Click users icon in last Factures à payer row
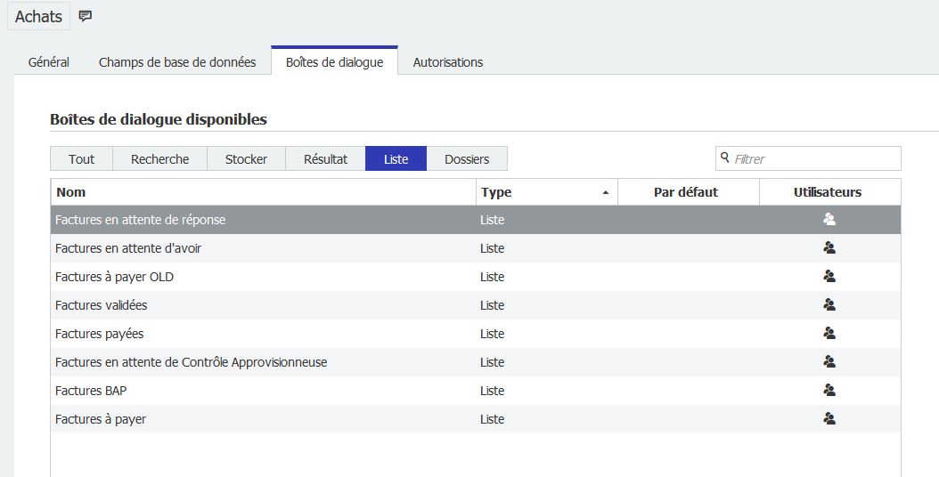 pyautogui.click(x=829, y=419)
